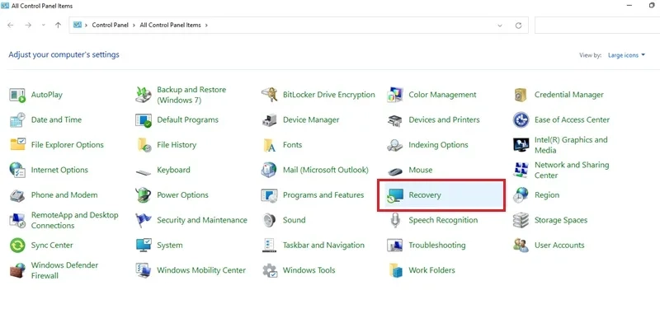The image size is (660, 309).
Task: Click the Troubleshooting link
Action: [437, 245]
